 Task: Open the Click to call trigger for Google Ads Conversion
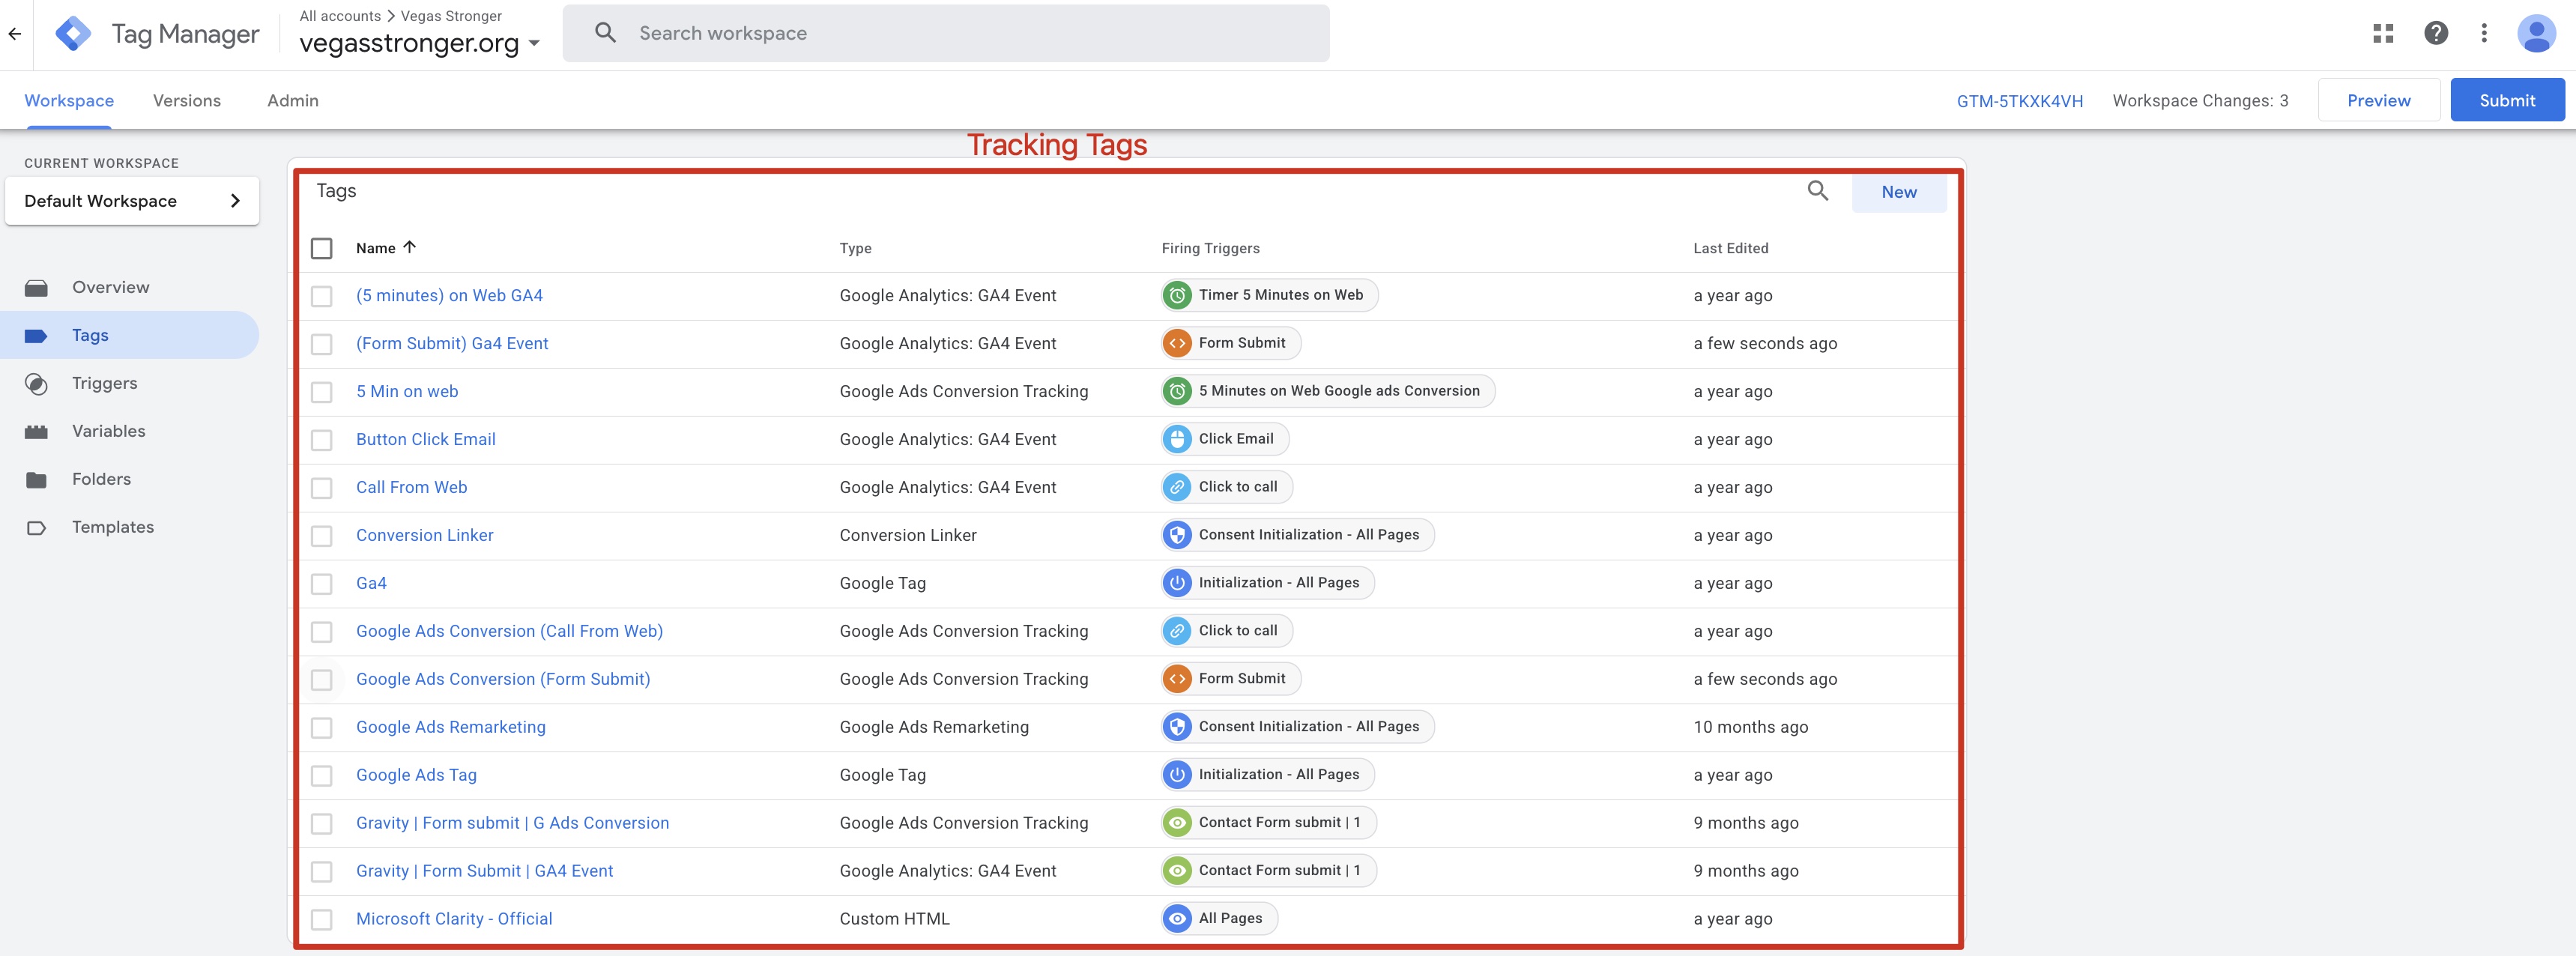coord(1227,631)
